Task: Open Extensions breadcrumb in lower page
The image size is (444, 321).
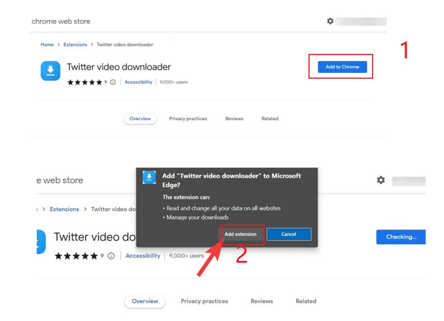Action: coord(64,209)
